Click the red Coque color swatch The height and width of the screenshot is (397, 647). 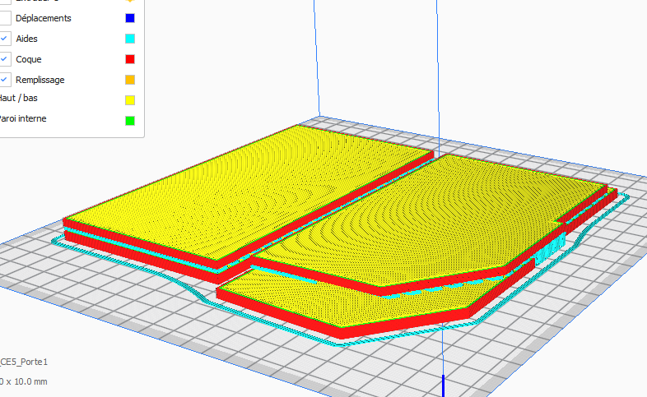click(130, 59)
